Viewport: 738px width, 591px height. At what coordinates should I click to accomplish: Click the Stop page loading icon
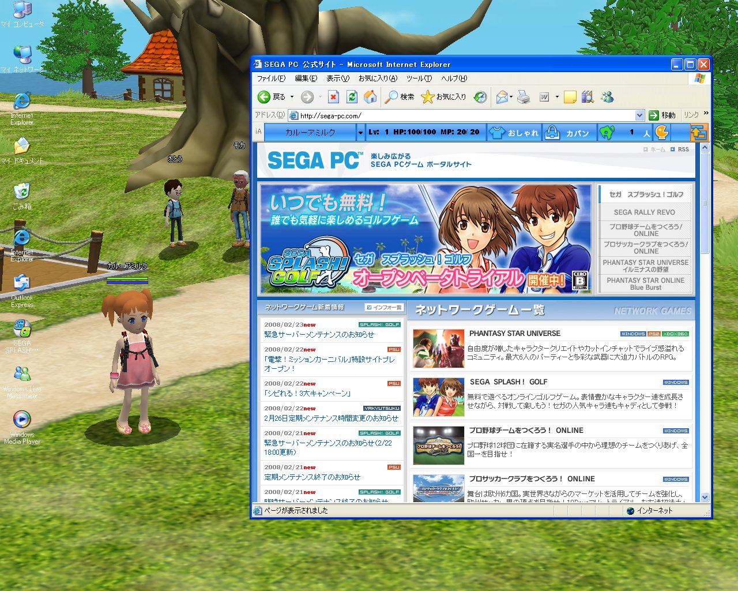click(333, 97)
